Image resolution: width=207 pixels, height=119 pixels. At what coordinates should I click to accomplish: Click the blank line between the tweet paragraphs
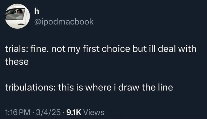83,75
